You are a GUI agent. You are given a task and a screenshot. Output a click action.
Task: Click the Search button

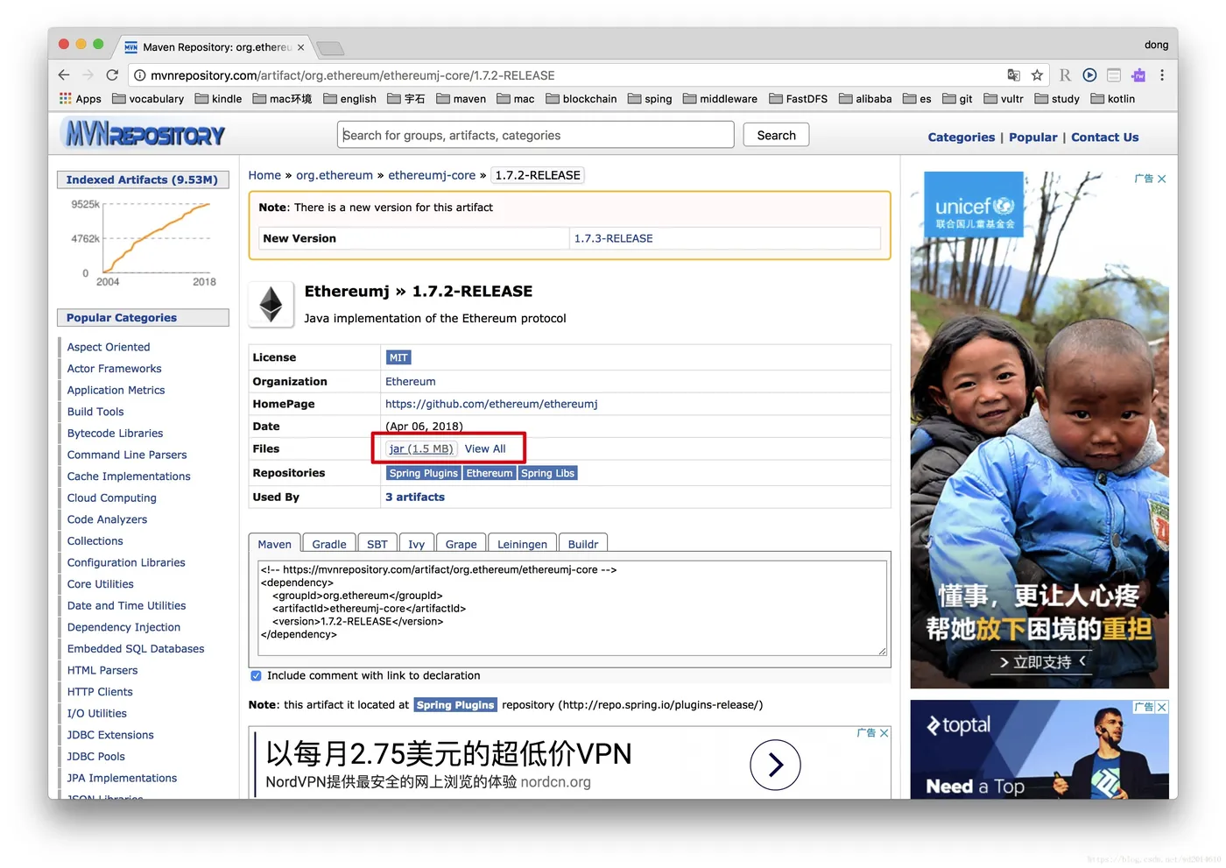click(x=776, y=135)
